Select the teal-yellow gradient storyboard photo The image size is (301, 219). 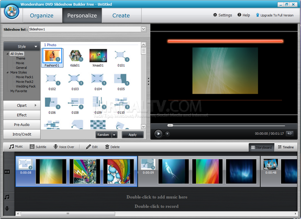tap(51, 171)
